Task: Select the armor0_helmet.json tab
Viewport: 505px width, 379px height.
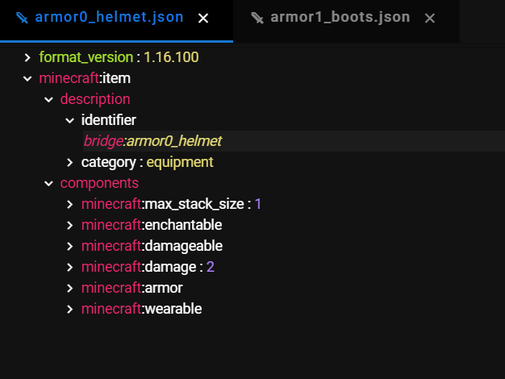Action: click(109, 17)
